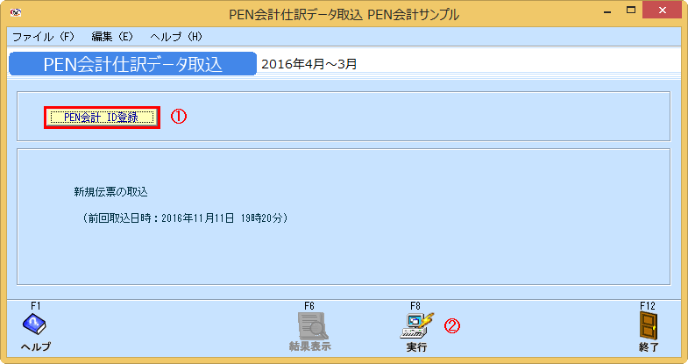Image resolution: width=688 pixels, height=364 pixels.
Task: Close the window with the red X
Action: 662,11
